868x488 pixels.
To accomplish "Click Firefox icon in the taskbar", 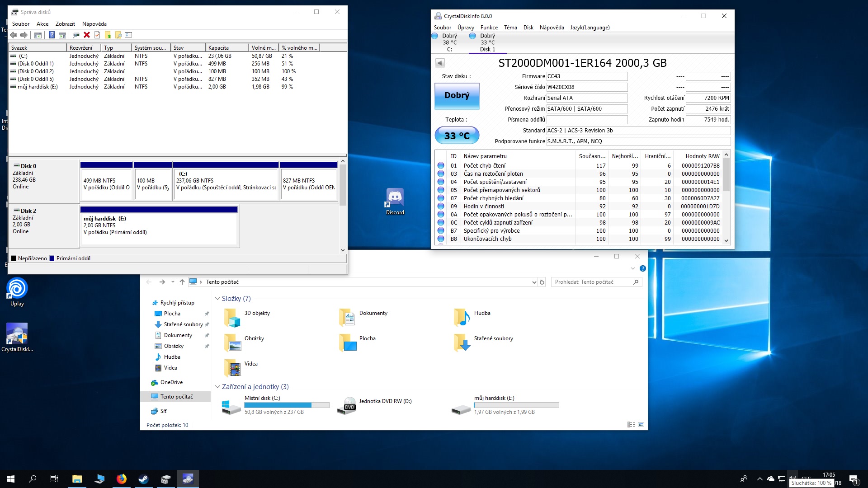I will point(122,479).
